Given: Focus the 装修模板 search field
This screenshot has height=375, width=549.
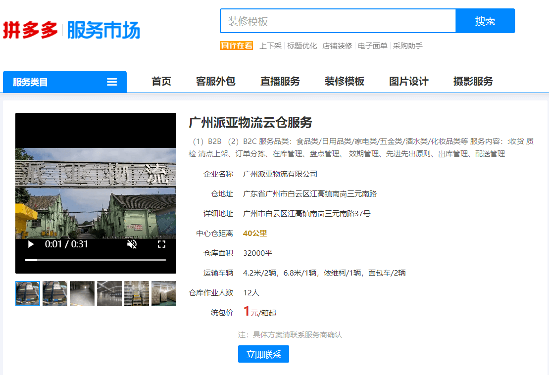Looking at the screenshot, I should 338,21.
